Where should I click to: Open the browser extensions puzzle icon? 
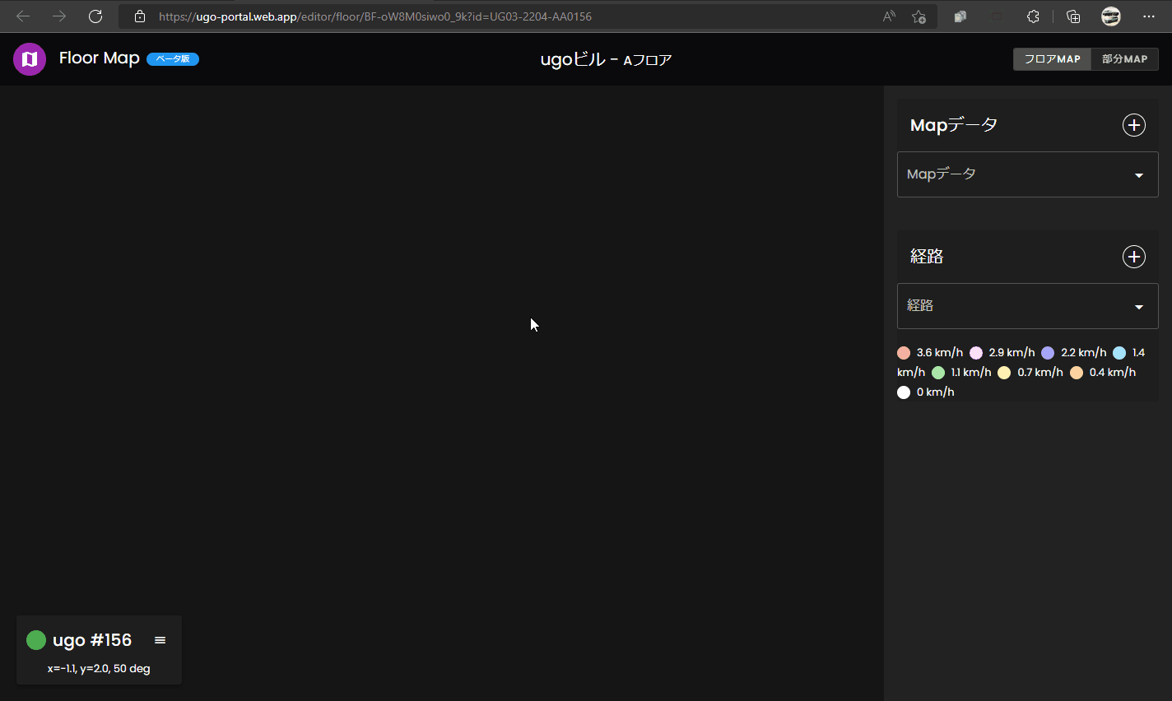coord(1033,16)
